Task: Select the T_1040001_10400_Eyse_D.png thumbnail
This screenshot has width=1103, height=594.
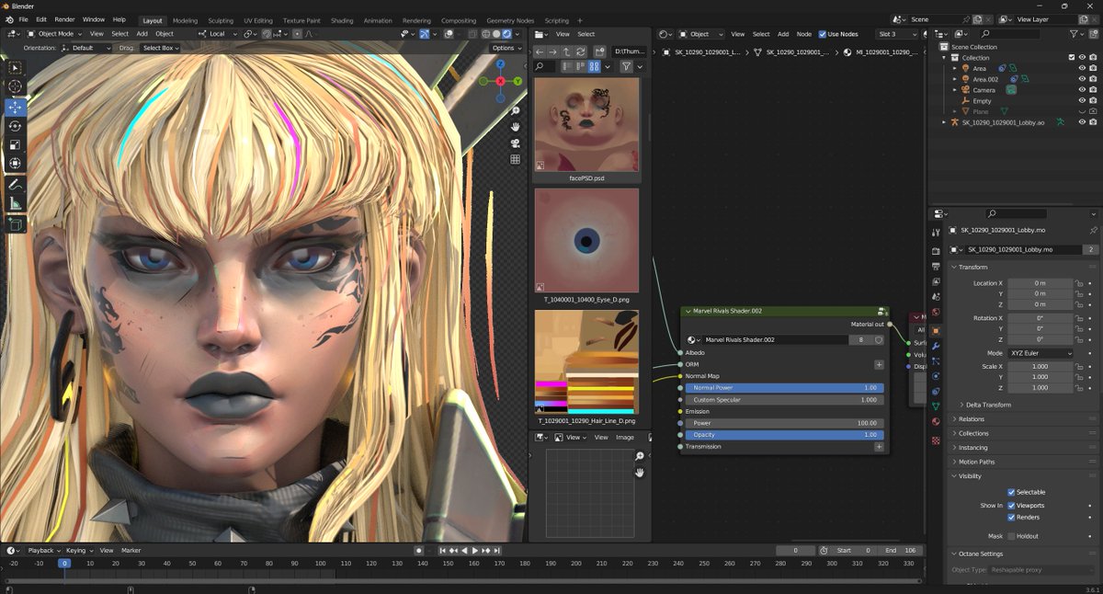Action: click(x=586, y=241)
